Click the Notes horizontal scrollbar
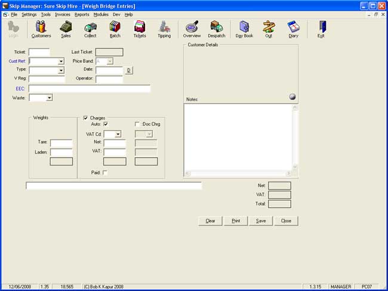 (x=238, y=174)
